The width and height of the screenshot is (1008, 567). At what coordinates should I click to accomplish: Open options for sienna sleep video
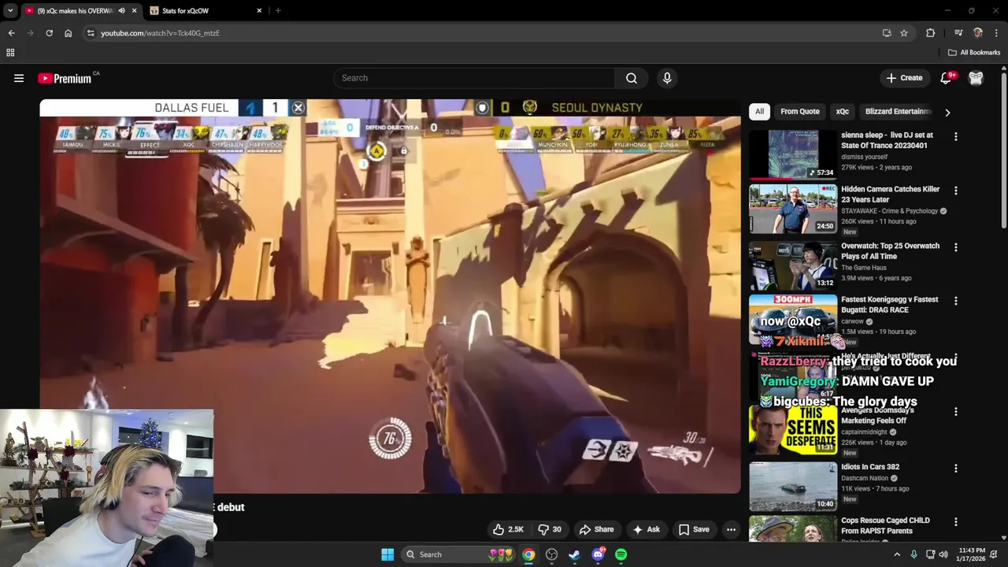click(955, 136)
